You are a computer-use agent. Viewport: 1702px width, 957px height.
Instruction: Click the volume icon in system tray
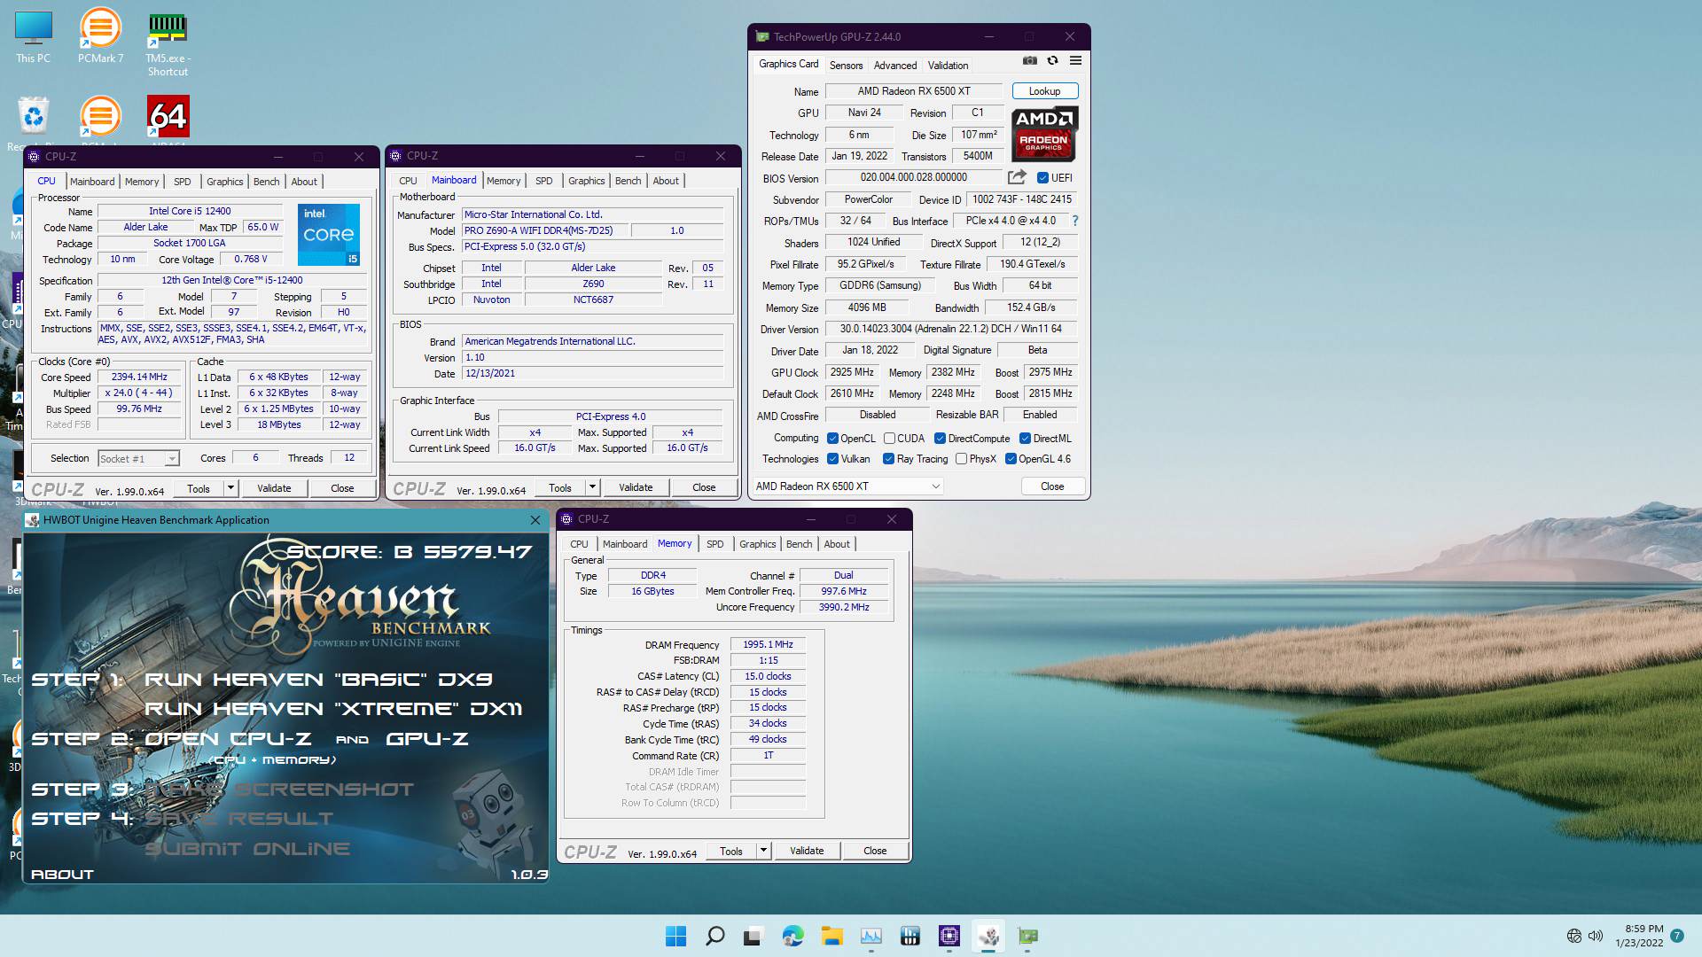click(x=1596, y=936)
